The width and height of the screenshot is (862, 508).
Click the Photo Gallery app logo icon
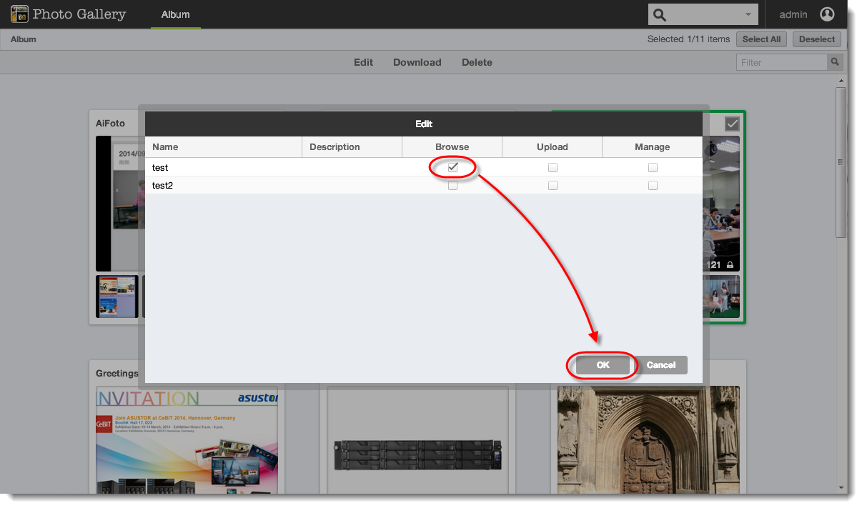19,14
